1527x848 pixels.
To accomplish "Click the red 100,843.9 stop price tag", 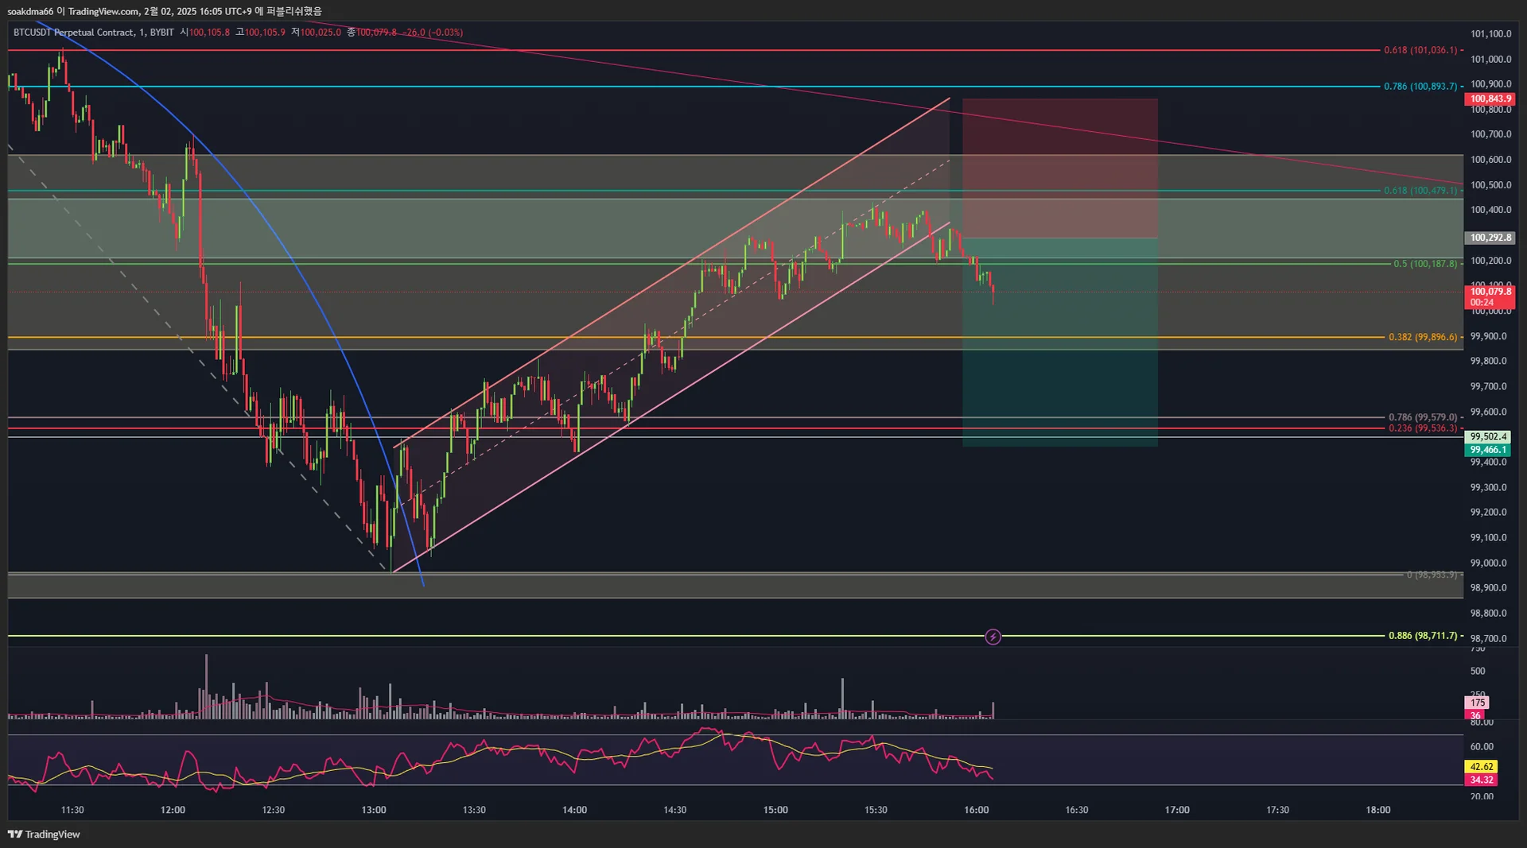I will coord(1490,99).
